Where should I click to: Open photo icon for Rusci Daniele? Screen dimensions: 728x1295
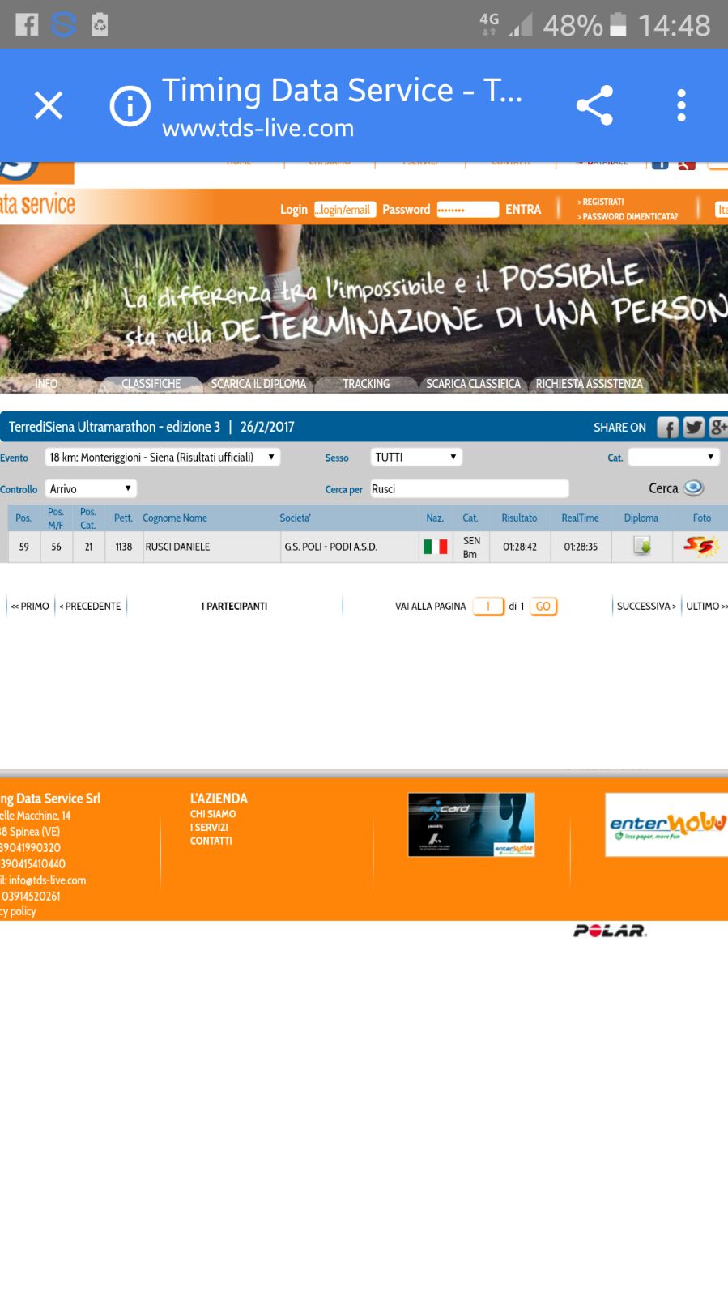tap(700, 547)
